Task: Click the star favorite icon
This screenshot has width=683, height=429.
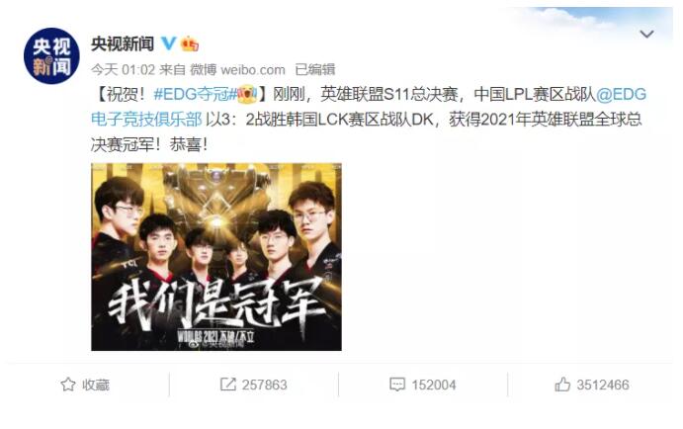Action: 68,385
